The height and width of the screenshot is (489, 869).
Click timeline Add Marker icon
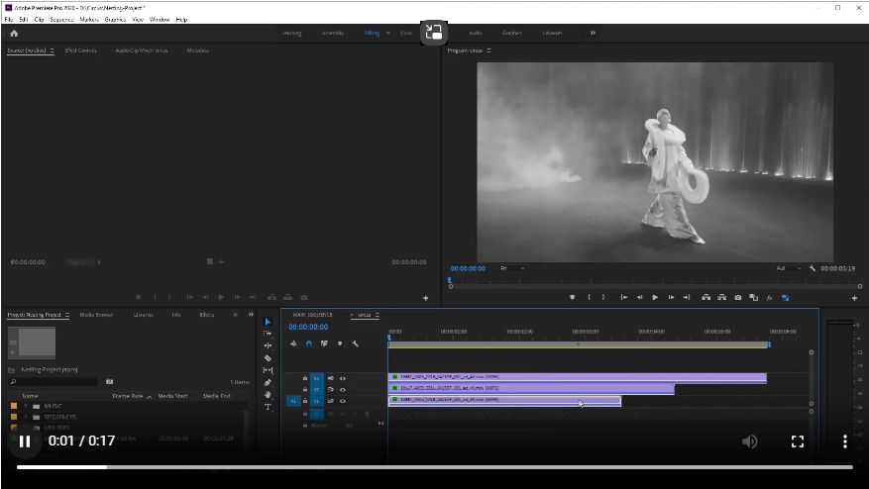(340, 343)
